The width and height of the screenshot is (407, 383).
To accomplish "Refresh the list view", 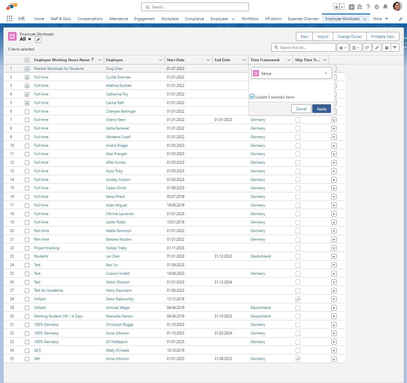I will (367, 48).
